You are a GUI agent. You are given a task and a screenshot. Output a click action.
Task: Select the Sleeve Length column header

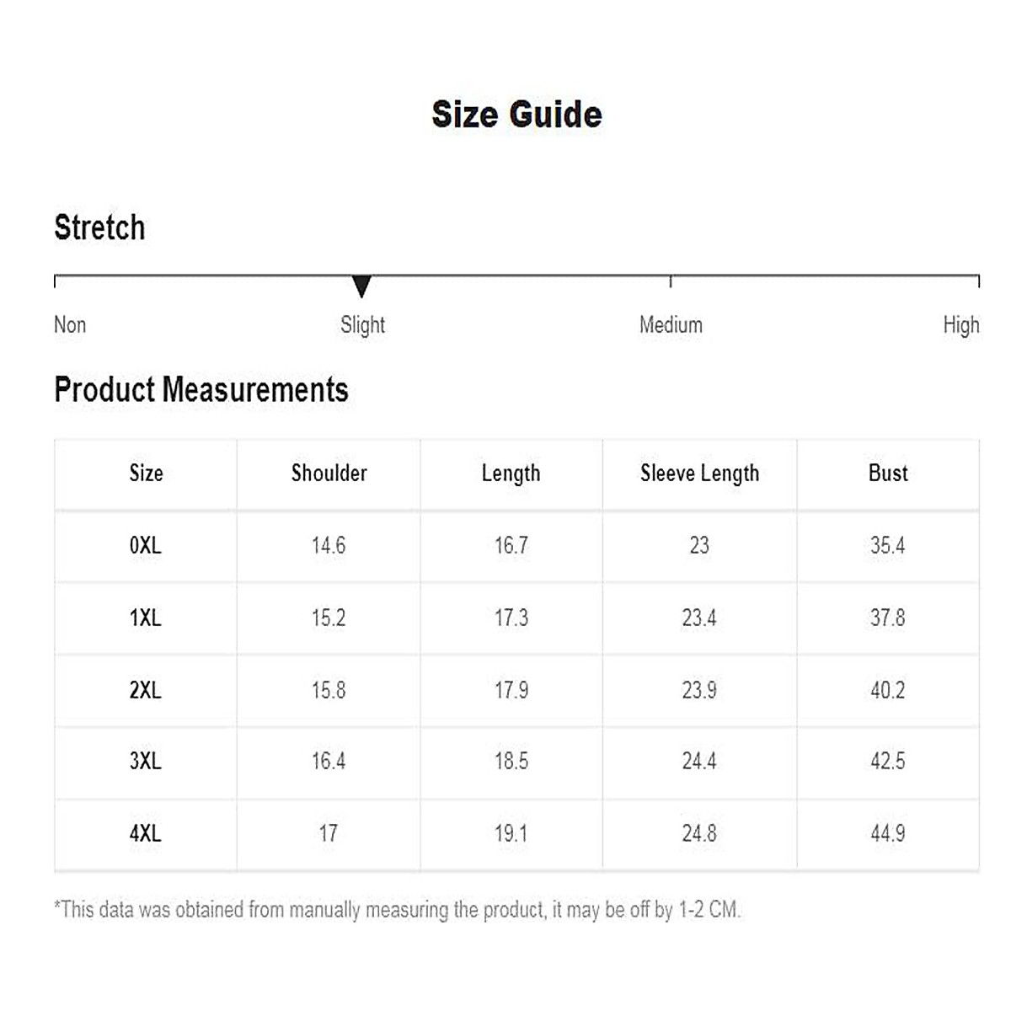(x=699, y=473)
